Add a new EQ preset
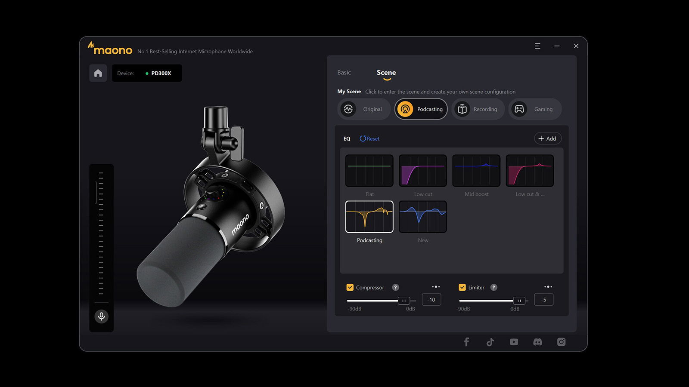This screenshot has width=689, height=387. point(548,138)
